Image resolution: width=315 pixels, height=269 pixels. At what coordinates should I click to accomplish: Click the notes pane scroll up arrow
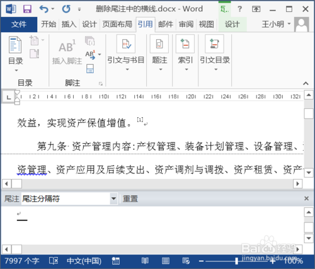309,212
